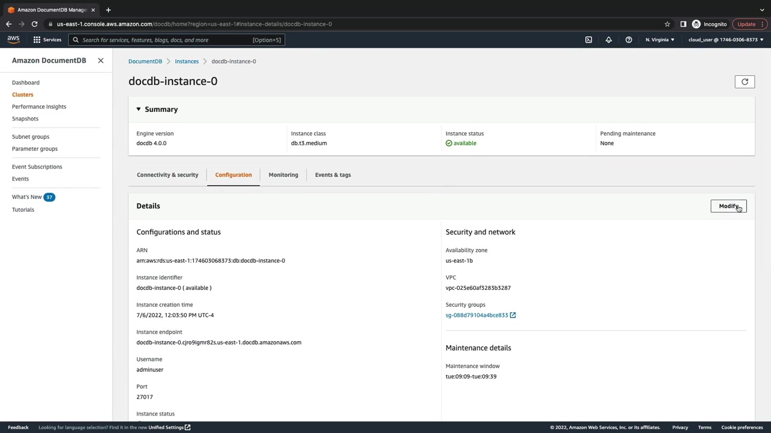
Task: Open the cloud_user account dropdown
Action: pyautogui.click(x=726, y=40)
